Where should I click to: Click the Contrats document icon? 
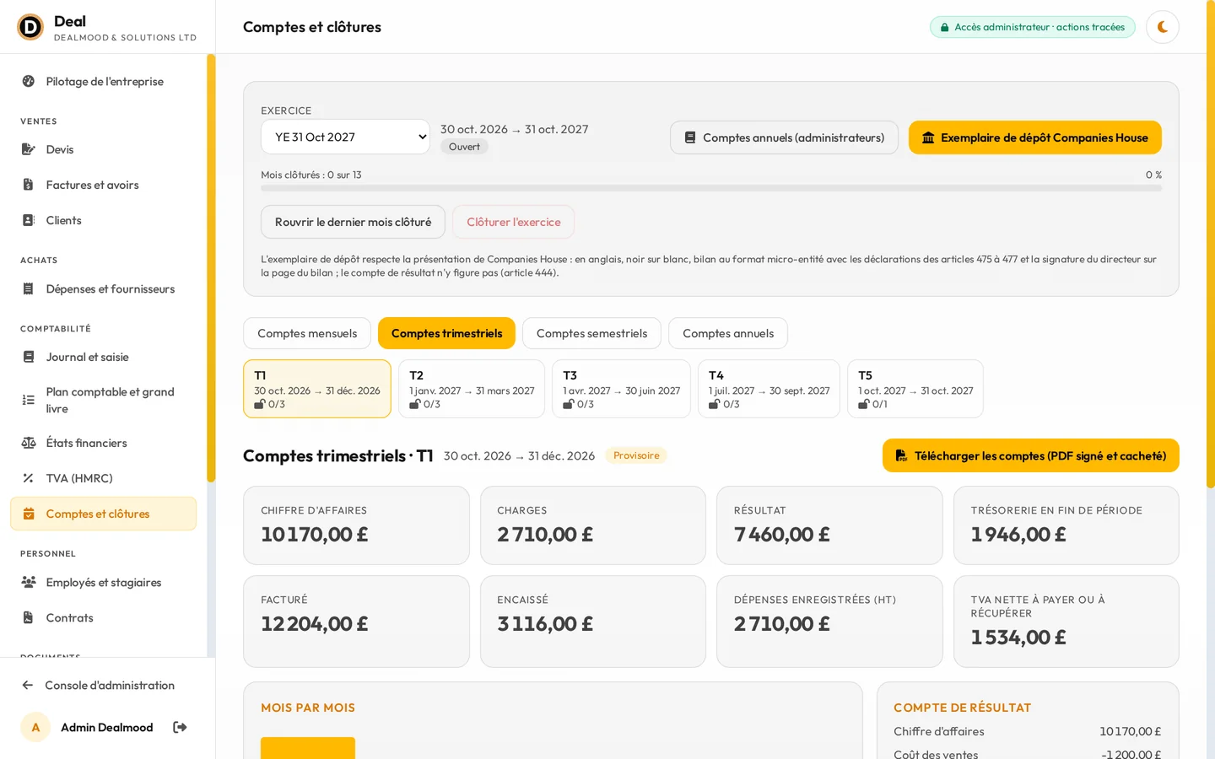tap(29, 617)
